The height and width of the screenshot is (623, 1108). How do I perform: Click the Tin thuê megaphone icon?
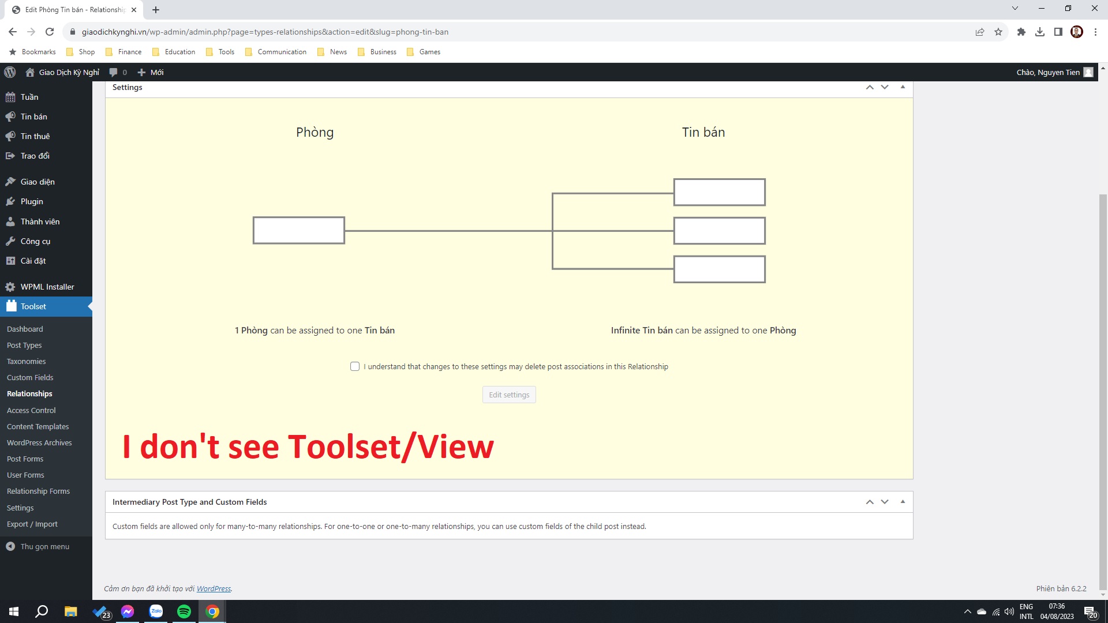click(x=10, y=136)
